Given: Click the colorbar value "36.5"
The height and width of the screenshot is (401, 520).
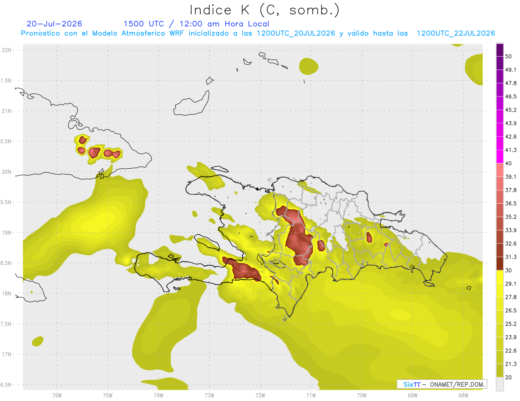Looking at the screenshot, I should pos(511,203).
